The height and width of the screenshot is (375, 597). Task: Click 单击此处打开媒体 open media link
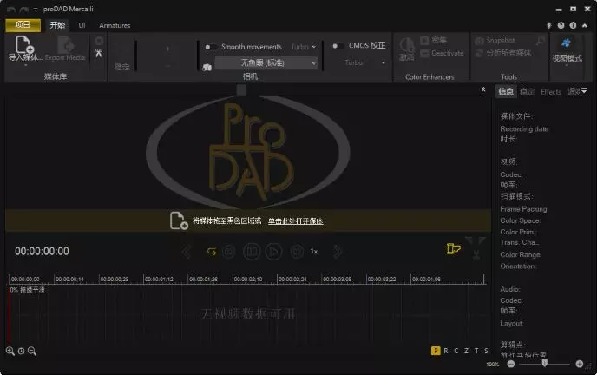(295, 220)
